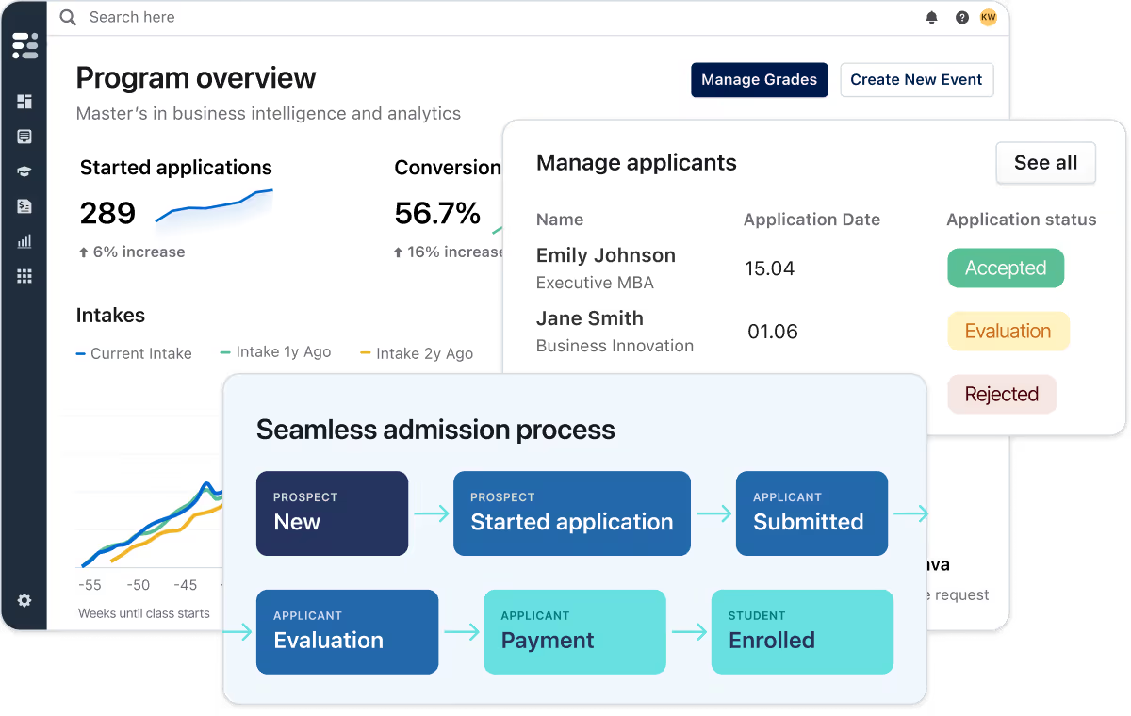1131x716 pixels.
Task: Change the Evaluation status for Jane Smith
Action: click(1008, 331)
